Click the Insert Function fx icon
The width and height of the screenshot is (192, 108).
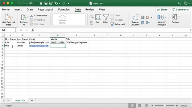pos(33,30)
